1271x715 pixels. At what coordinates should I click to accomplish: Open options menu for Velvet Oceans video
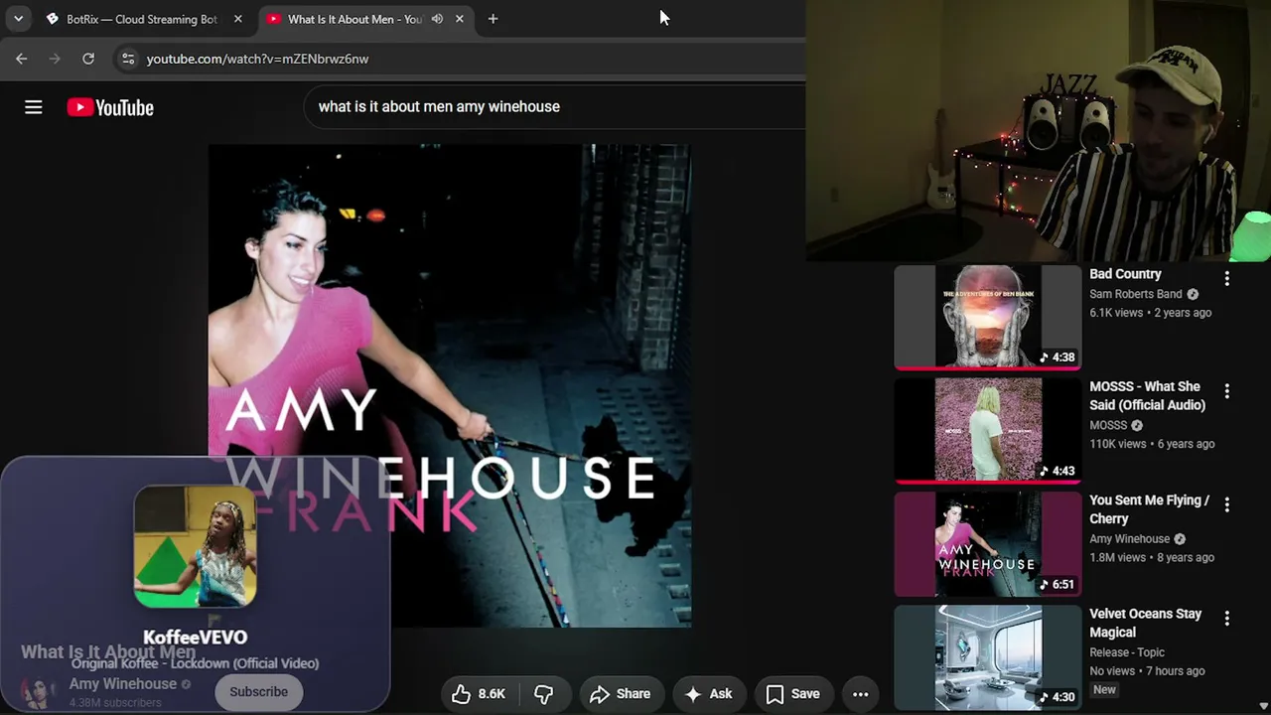[x=1227, y=619]
